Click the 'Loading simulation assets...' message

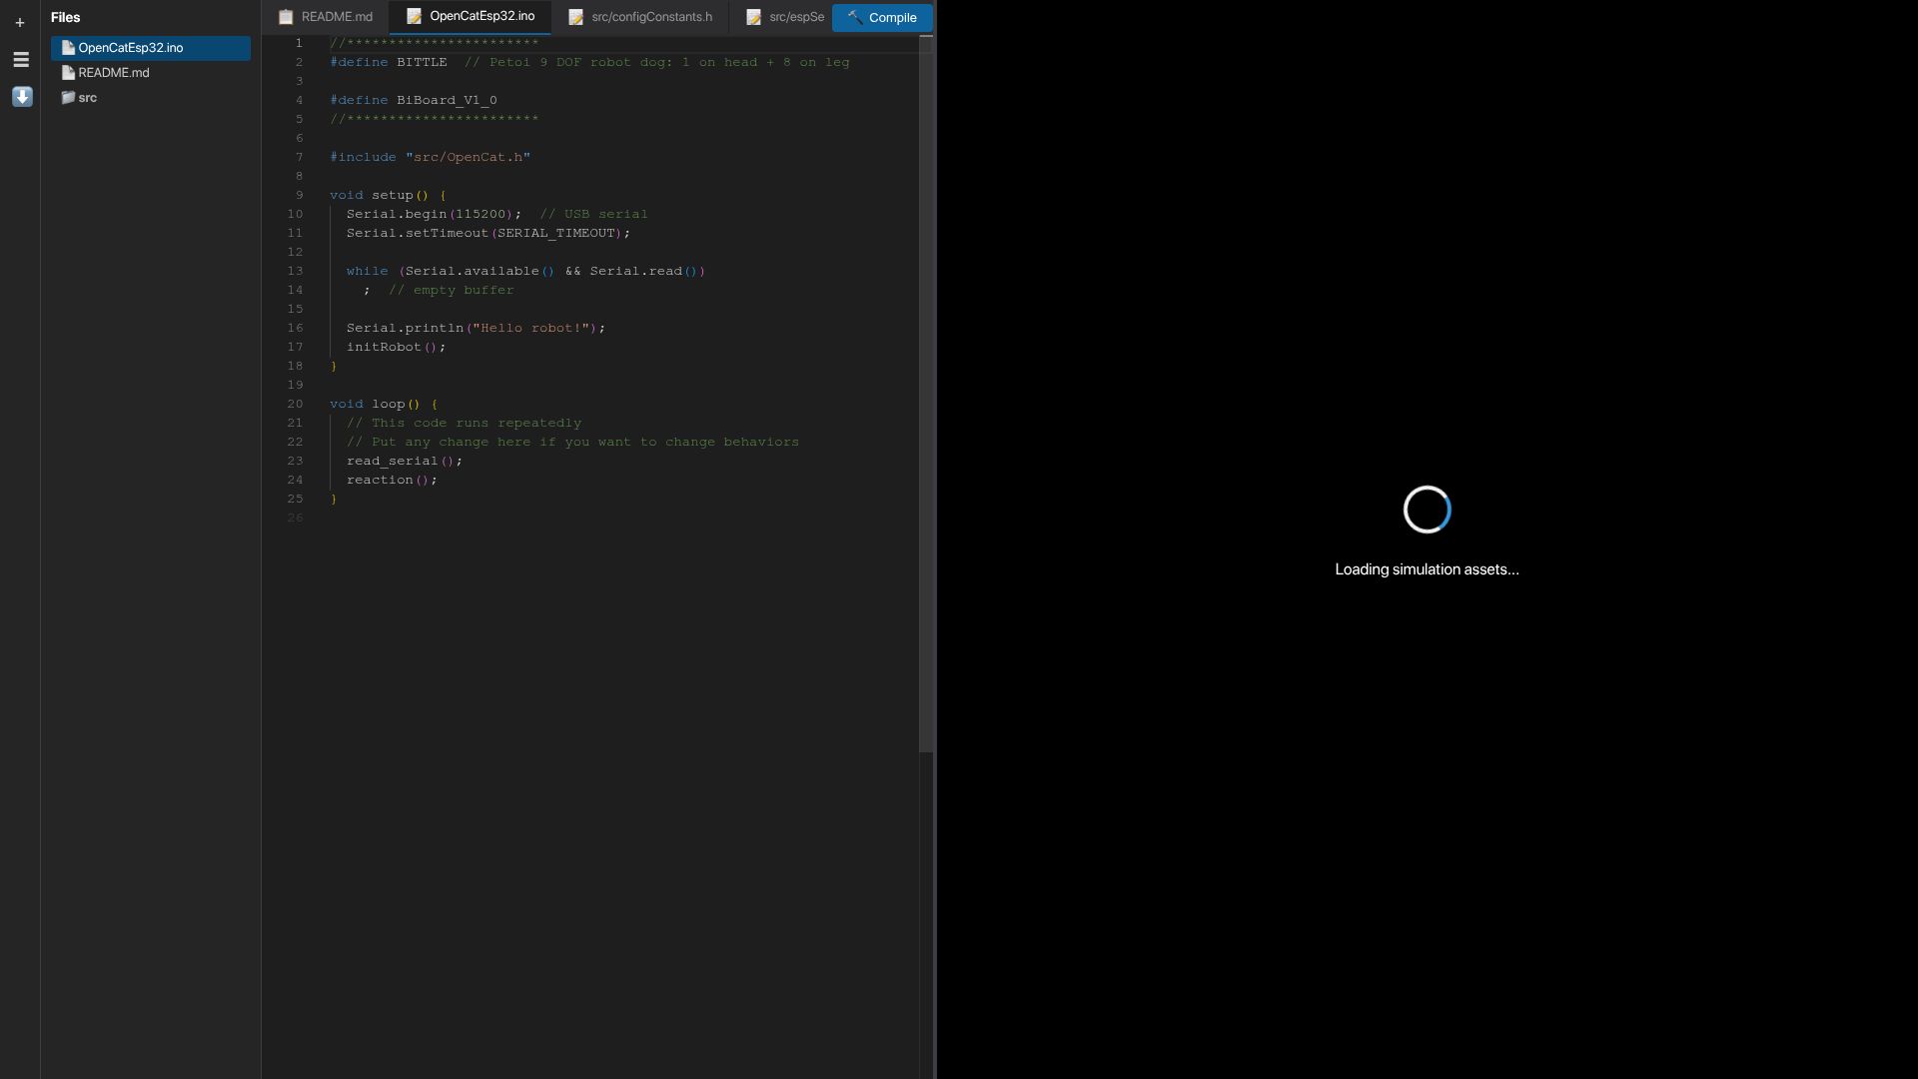[x=1427, y=569]
